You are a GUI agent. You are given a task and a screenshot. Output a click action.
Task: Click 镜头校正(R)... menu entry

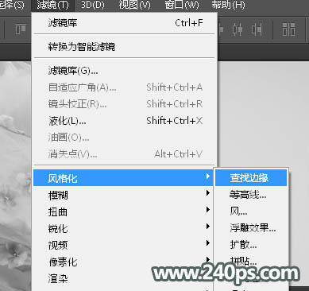[x=125, y=104]
